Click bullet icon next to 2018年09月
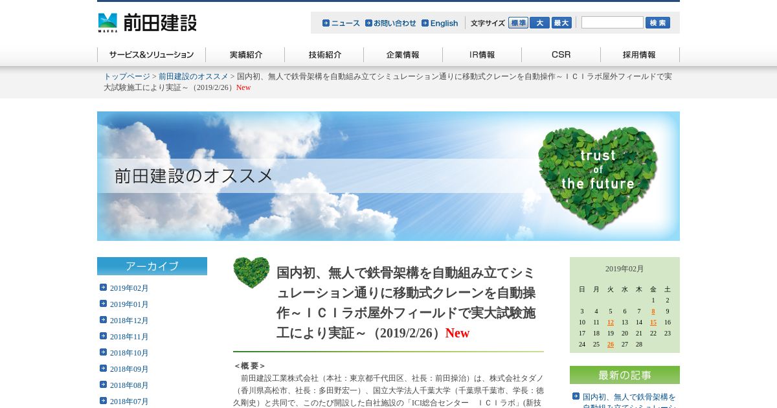Screen dimensions: 777x408 [103, 368]
